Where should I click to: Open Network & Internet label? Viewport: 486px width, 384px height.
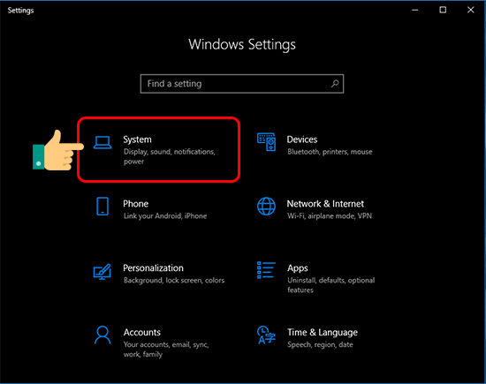click(x=325, y=204)
